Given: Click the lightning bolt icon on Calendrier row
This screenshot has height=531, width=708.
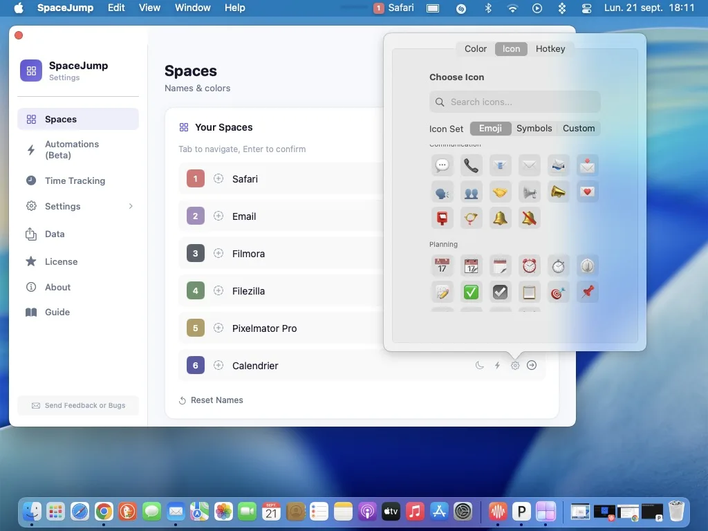Looking at the screenshot, I should (x=497, y=365).
